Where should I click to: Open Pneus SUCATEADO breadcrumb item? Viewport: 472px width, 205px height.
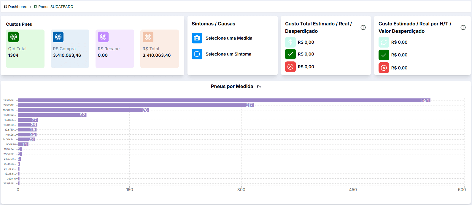point(56,6)
